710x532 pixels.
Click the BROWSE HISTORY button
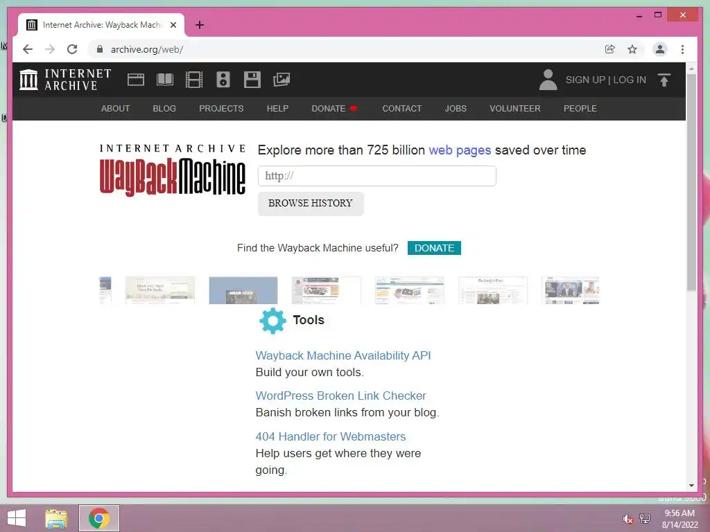[311, 204]
